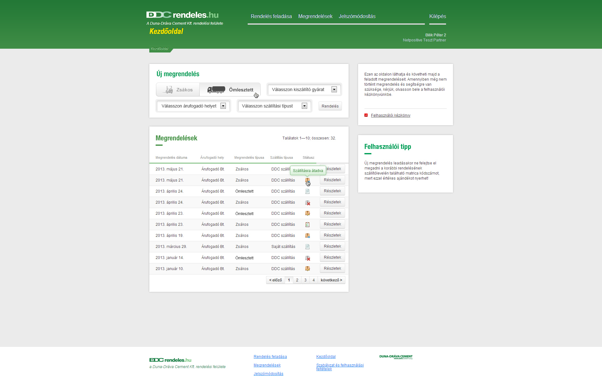Screen dimensions: 602x388
Task: Open Részletek for 2013. április 24. Ömlesztett order
Action: pos(332,191)
